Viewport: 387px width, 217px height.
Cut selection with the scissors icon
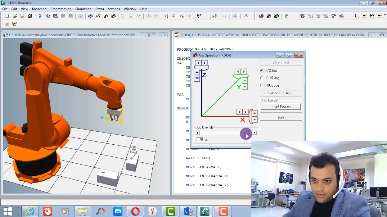[x=40, y=16]
